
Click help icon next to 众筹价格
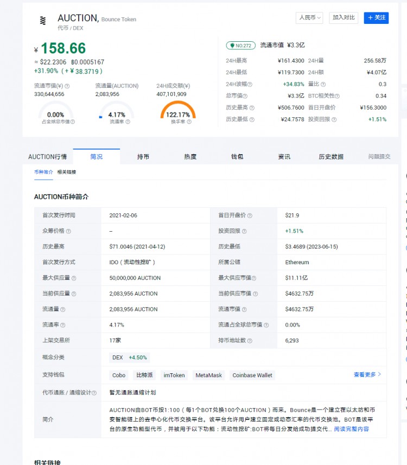coord(68,231)
